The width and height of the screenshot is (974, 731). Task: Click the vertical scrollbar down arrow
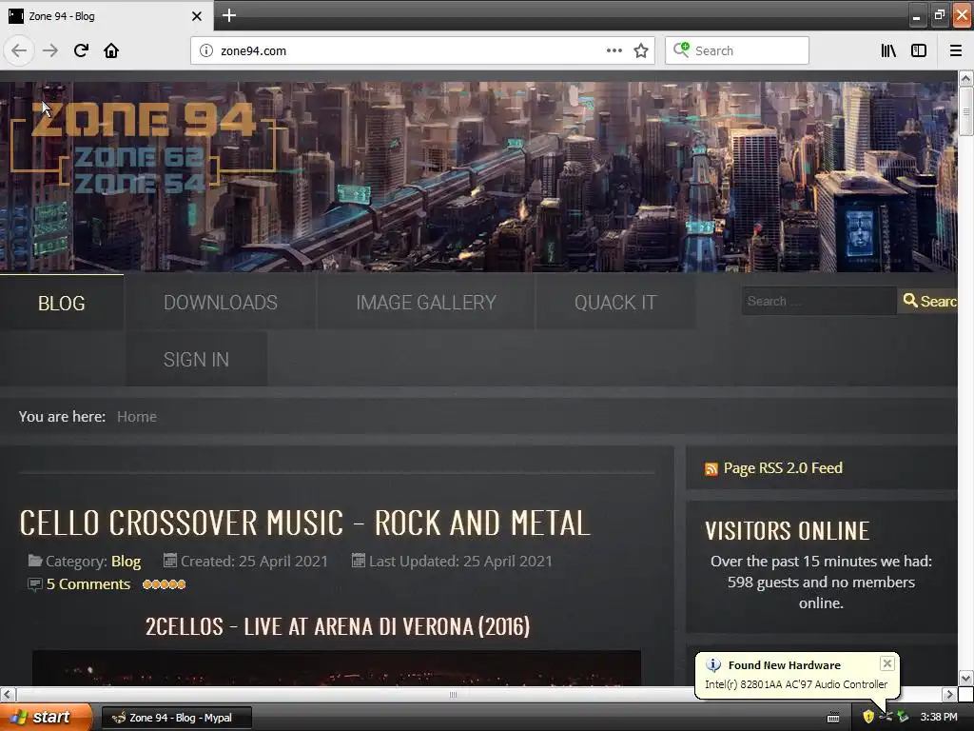[965, 678]
